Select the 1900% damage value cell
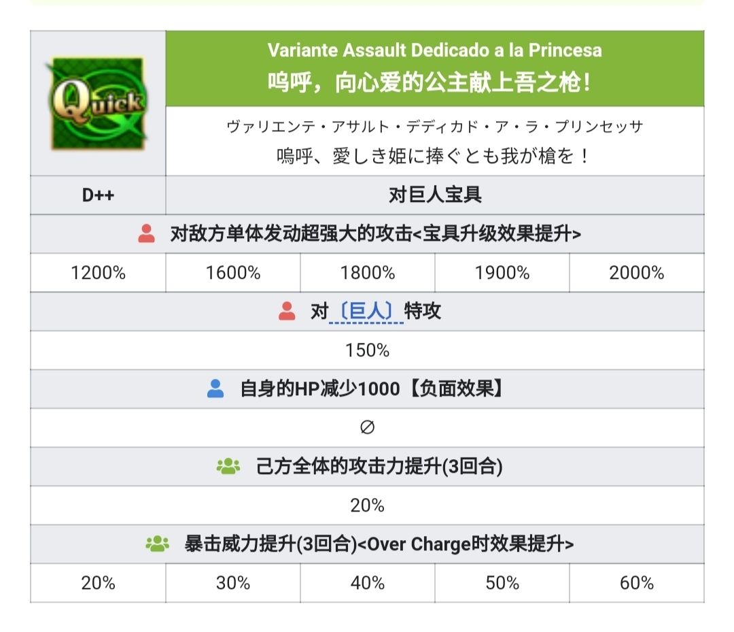 (x=502, y=273)
